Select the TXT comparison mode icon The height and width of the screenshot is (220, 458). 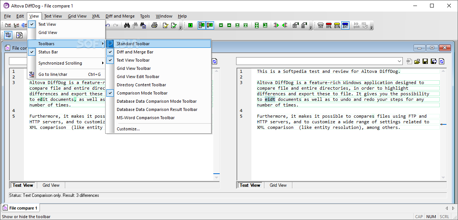click(321, 25)
